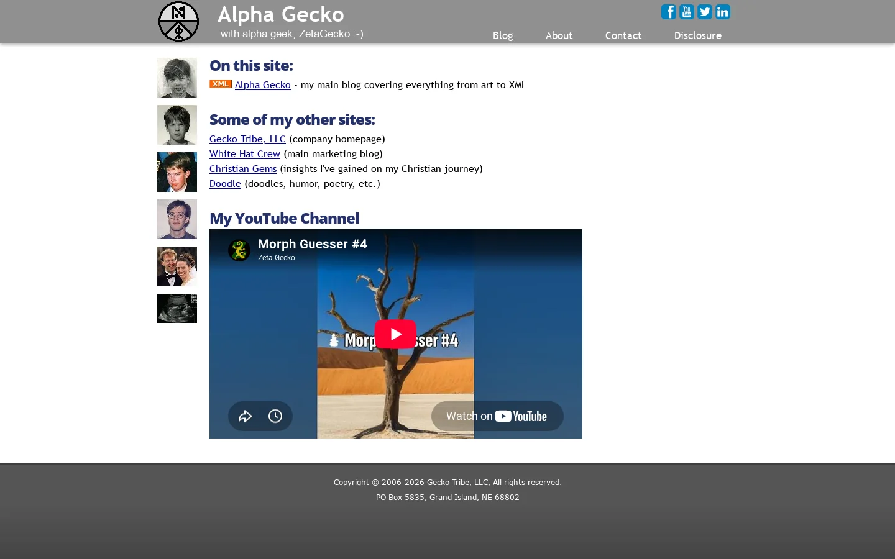Open the LinkedIn social icon
This screenshot has width=895, height=559.
722,12
